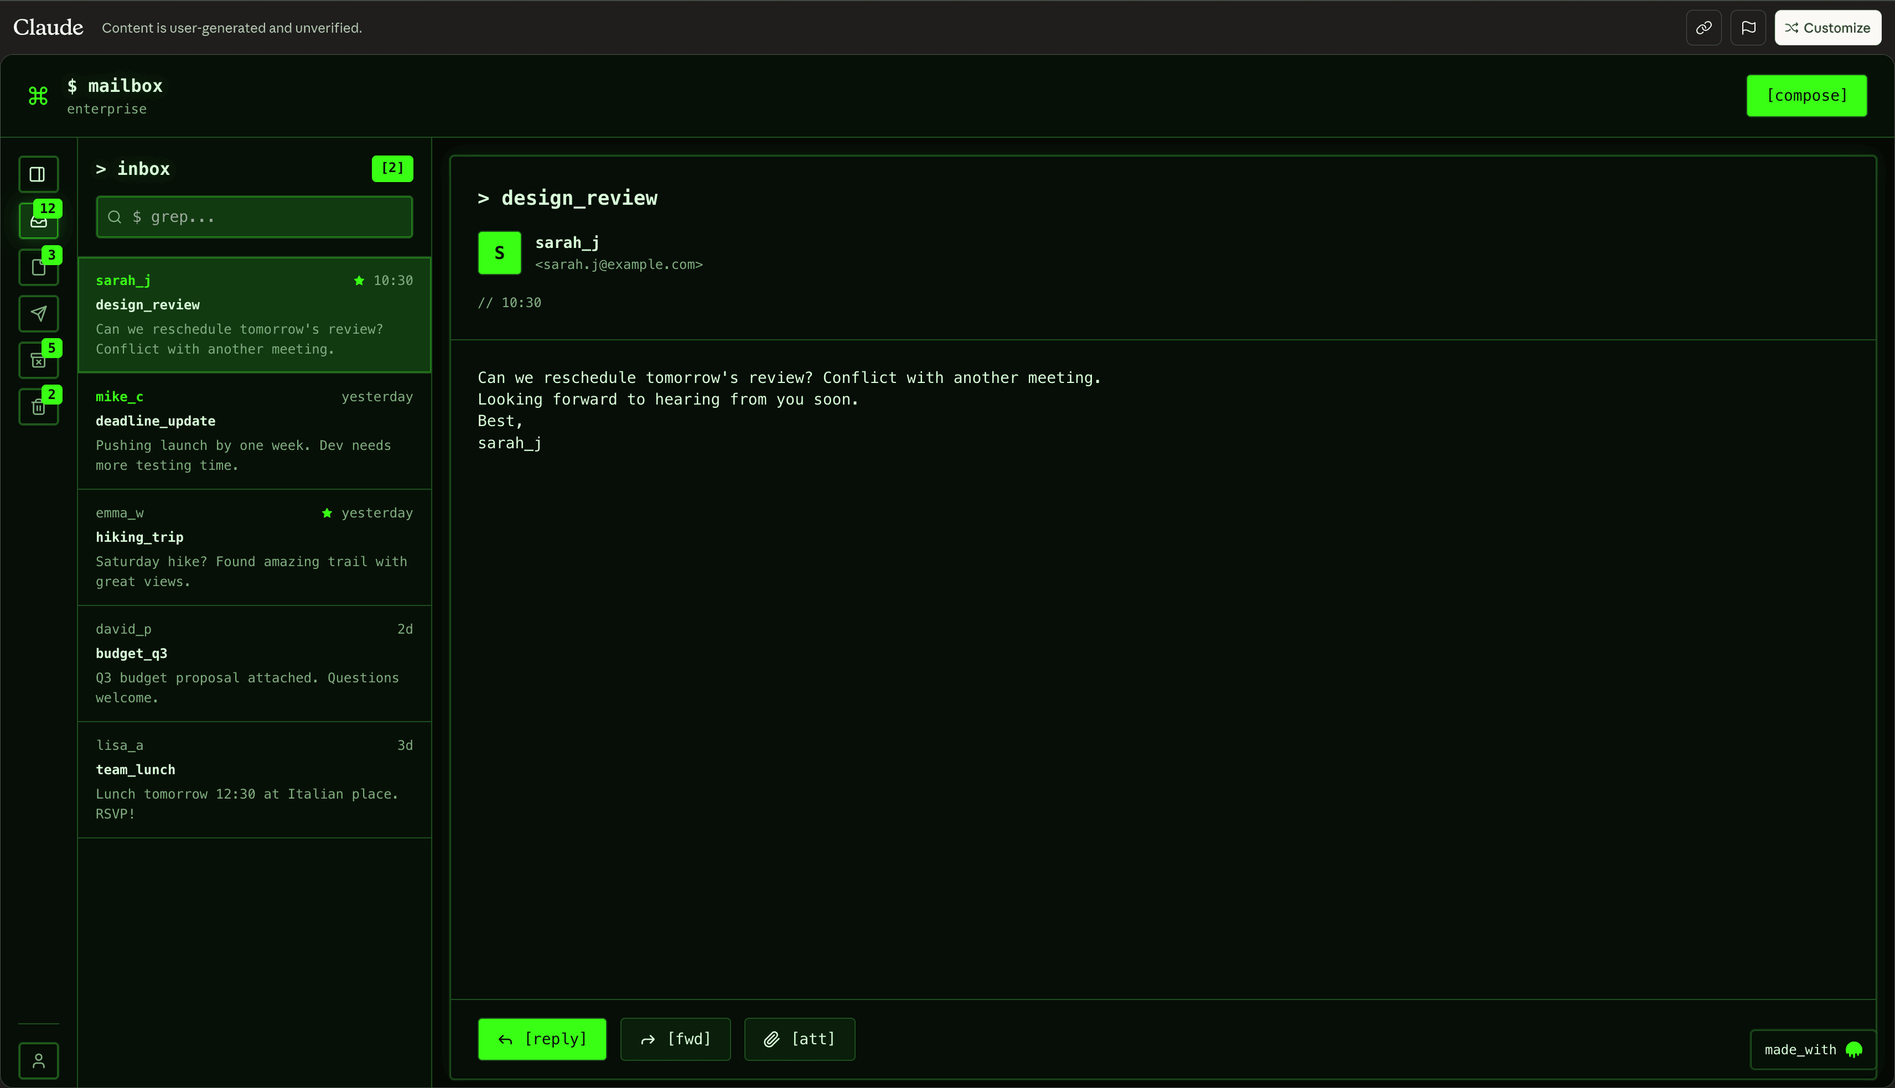Click the copy link icon
Viewport: 1895px width, 1088px height.
[1704, 28]
